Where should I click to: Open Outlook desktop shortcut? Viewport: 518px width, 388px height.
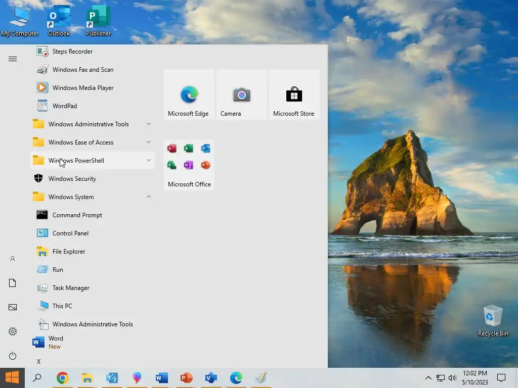(x=59, y=20)
